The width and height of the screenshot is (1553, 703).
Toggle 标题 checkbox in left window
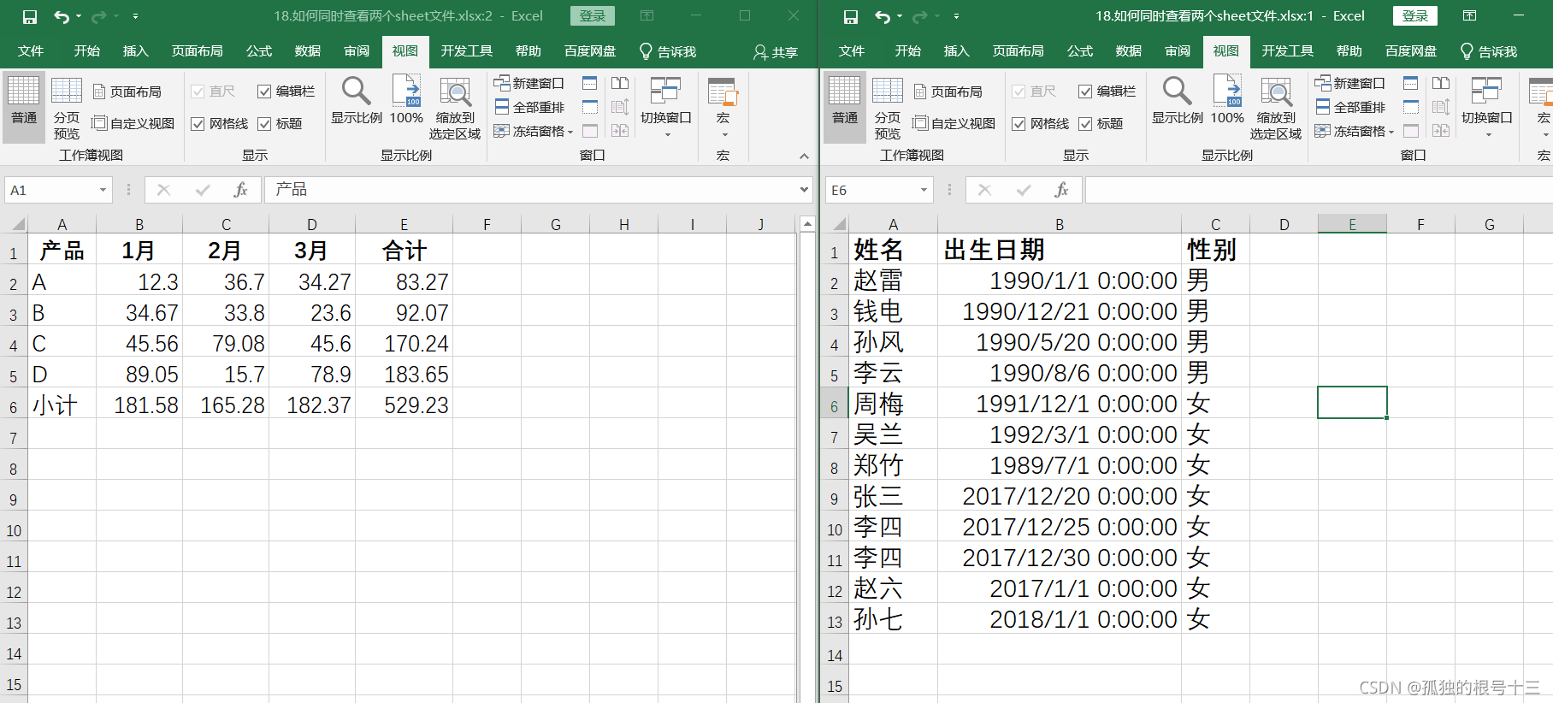(x=264, y=124)
